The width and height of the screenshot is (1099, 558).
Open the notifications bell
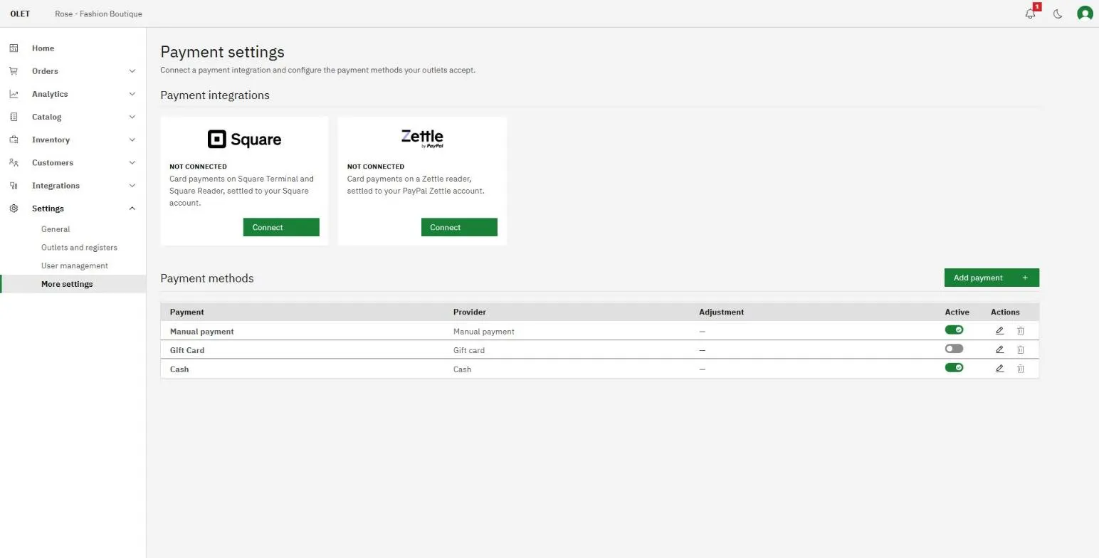(x=1030, y=14)
